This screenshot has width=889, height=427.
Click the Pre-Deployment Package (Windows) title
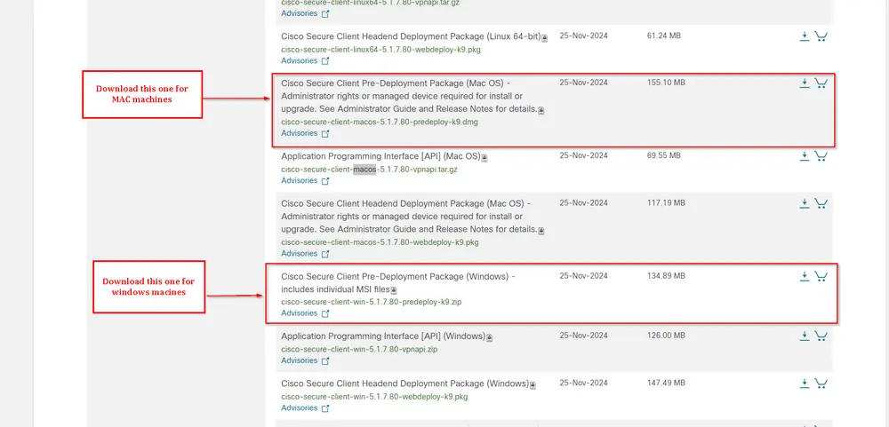[398, 283]
